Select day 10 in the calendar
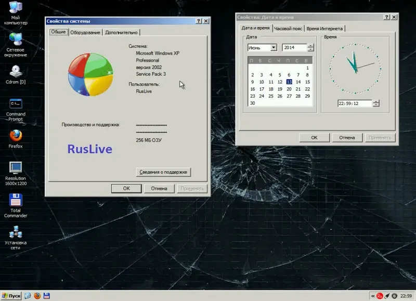 262,82
